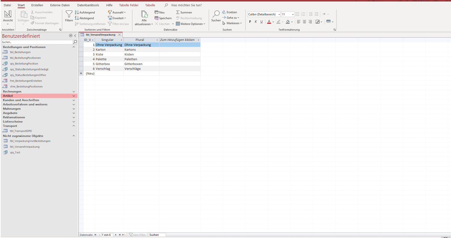Save the record with Speichern

coord(163,18)
